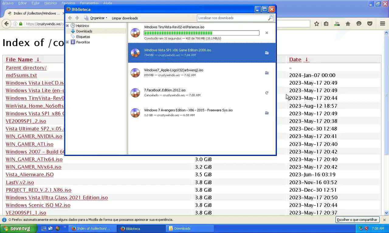The image size is (389, 233).
Task: Show bookmarks list icon in Firefox toolbar
Action: click(326, 24)
